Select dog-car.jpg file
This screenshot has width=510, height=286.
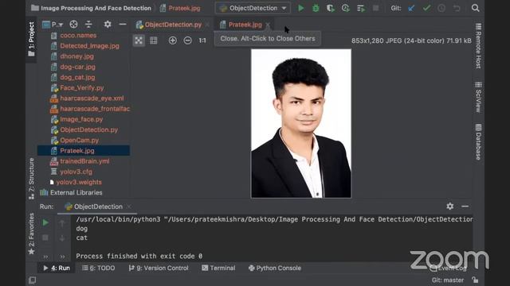[77, 67]
